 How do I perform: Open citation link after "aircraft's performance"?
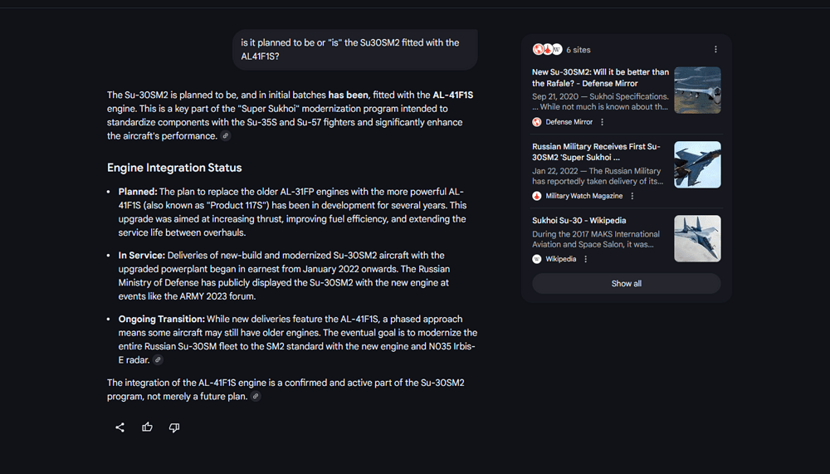[226, 136]
